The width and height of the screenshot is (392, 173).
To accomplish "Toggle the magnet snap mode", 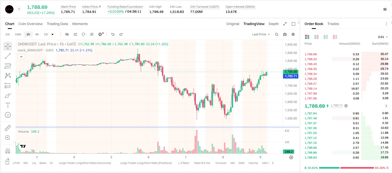I will [x=8, y=151].
